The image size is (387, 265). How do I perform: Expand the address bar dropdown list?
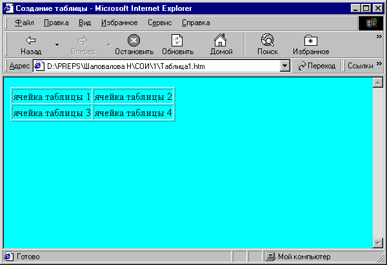pos(285,66)
